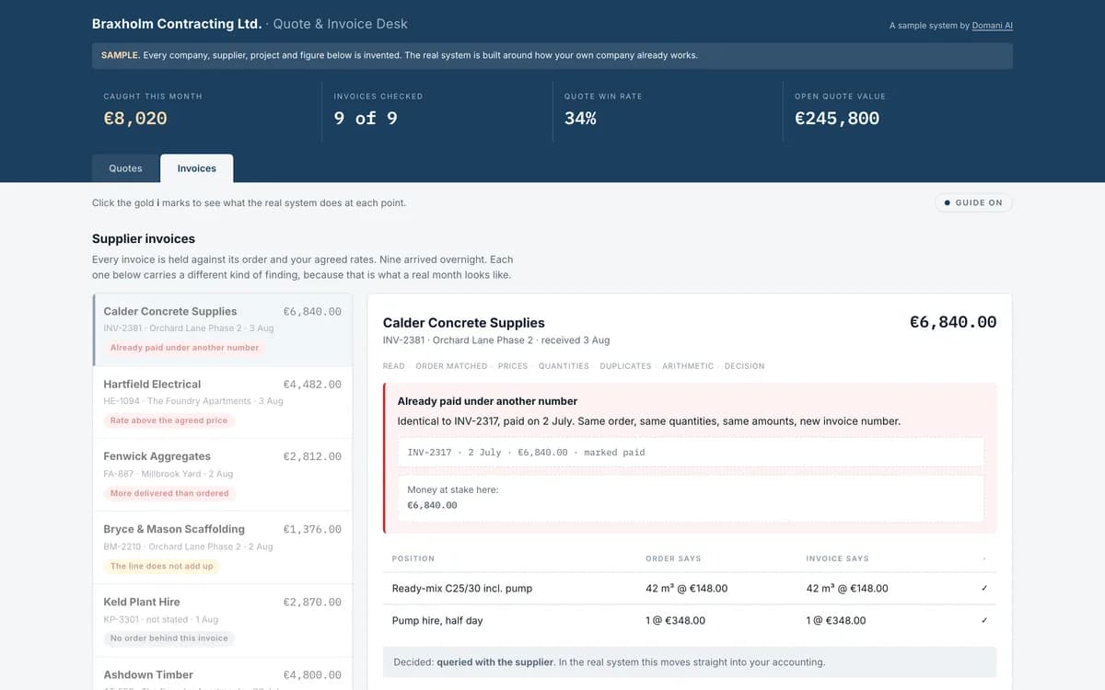Click the €1,376.00 Bryce & Mason amount
This screenshot has height=690, width=1105.
[312, 529]
